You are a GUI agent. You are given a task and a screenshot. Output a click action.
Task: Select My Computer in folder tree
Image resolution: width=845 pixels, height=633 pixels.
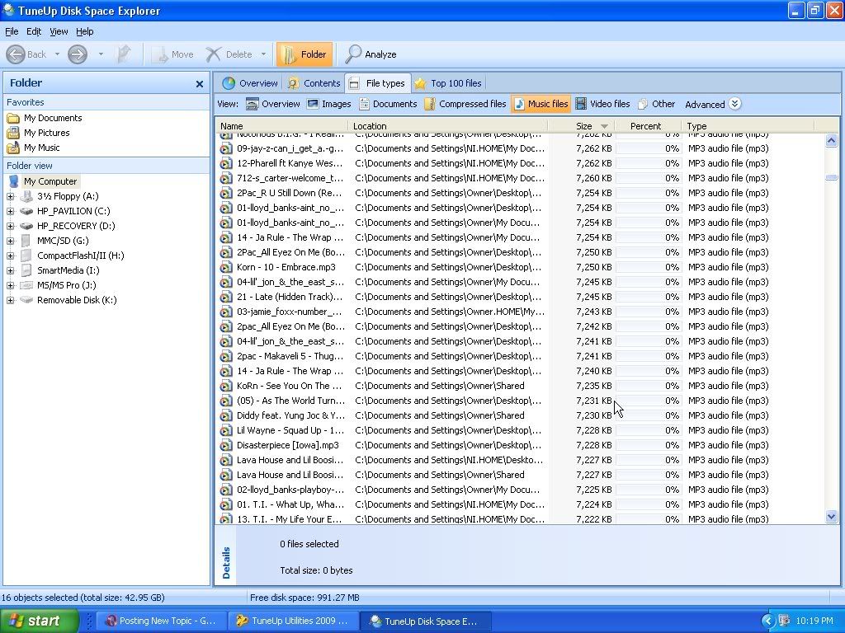(x=50, y=182)
